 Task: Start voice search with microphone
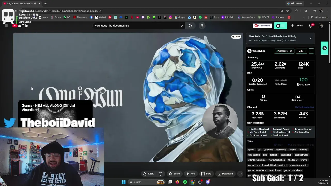[x=202, y=26]
